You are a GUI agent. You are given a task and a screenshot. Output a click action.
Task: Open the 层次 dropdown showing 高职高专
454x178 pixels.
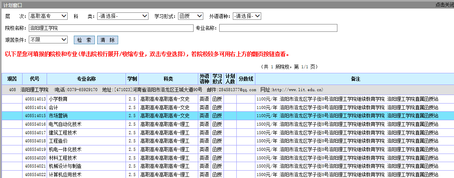[x=48, y=16]
